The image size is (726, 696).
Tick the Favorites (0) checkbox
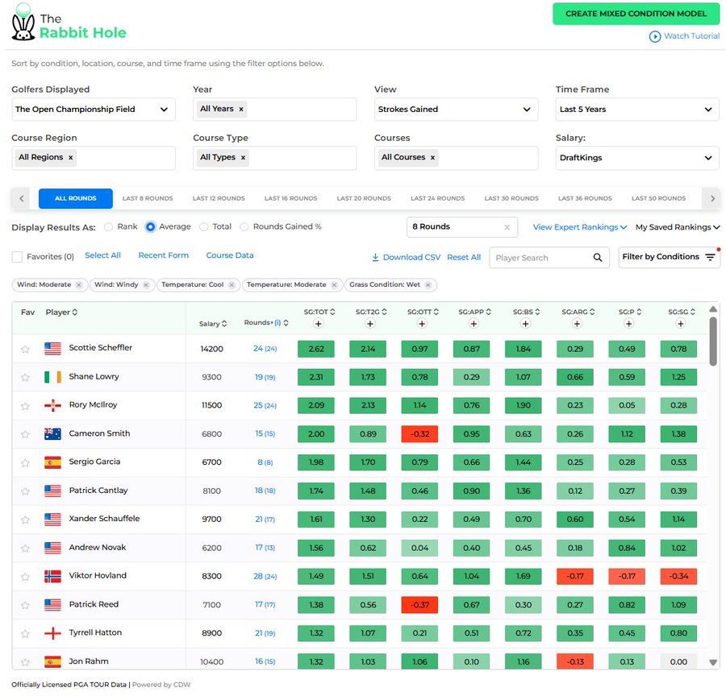pyautogui.click(x=17, y=257)
